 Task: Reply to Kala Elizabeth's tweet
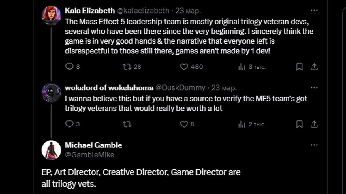69,67
